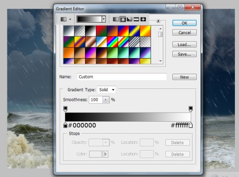Click the Delete button for opacity stop
The width and height of the screenshot is (239, 177).
click(x=177, y=142)
